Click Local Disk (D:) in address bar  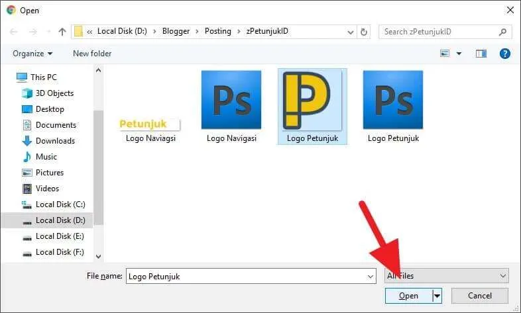click(122, 32)
